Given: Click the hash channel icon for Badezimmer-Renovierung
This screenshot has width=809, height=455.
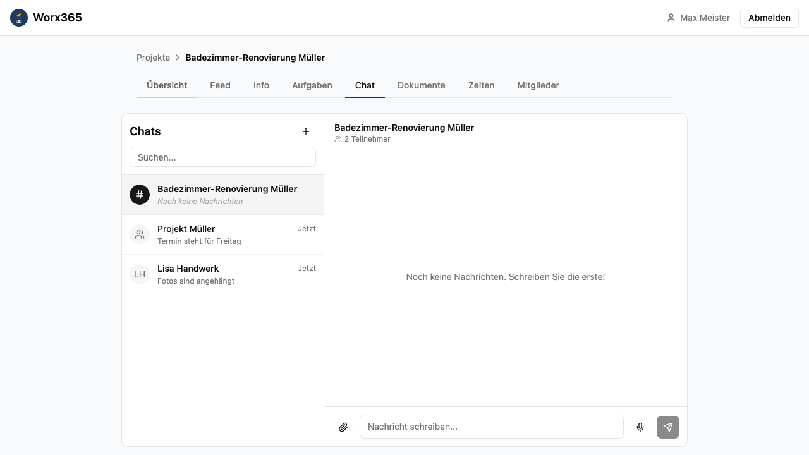Looking at the screenshot, I should (x=140, y=195).
